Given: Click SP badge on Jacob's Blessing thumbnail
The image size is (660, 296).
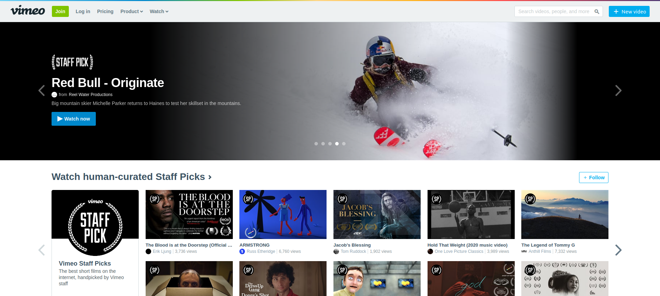Looking at the screenshot, I should point(342,199).
